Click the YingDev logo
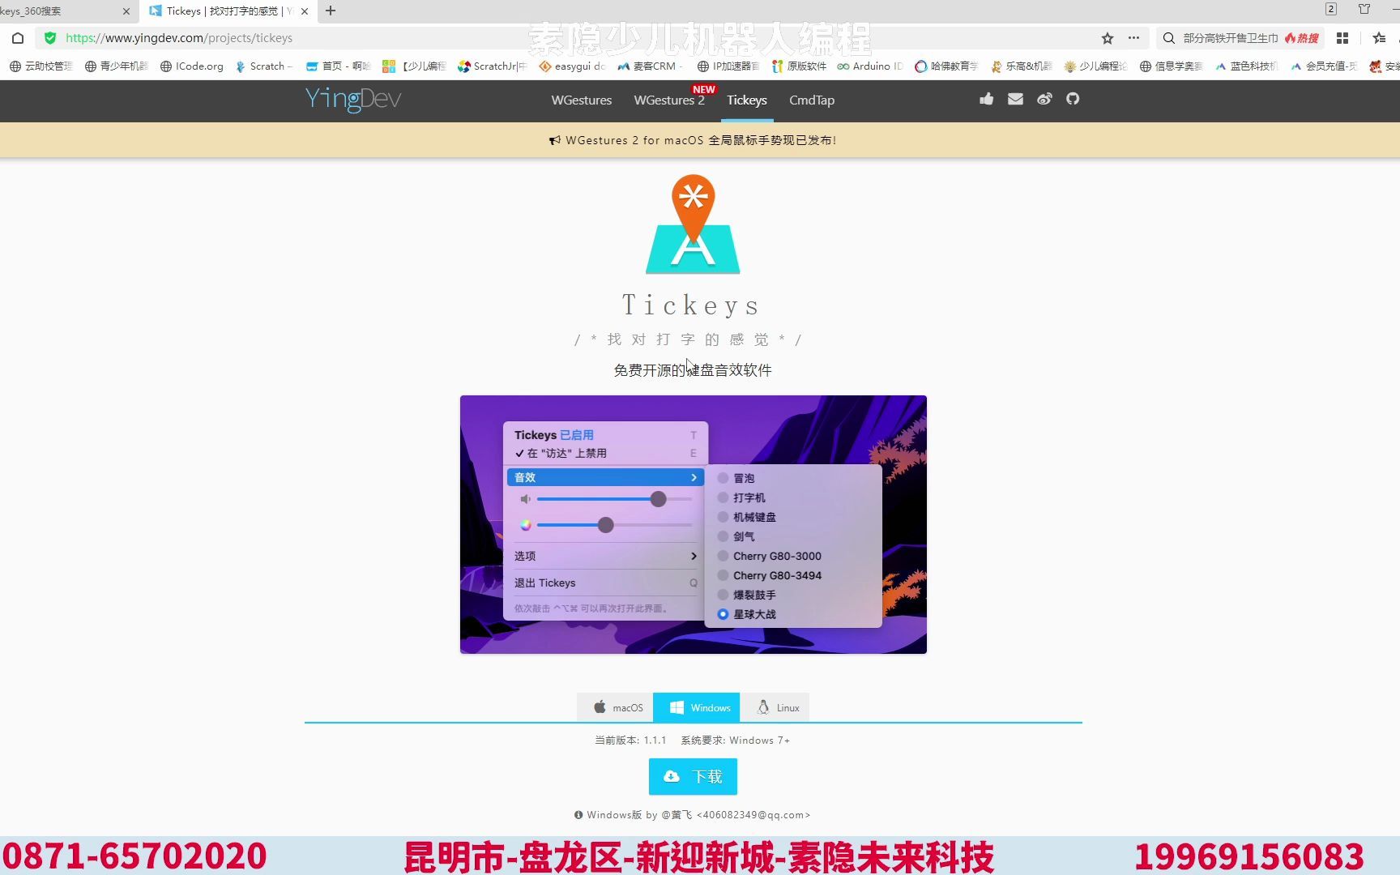 353,100
